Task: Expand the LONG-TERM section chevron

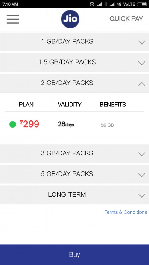Action: (x=142, y=195)
